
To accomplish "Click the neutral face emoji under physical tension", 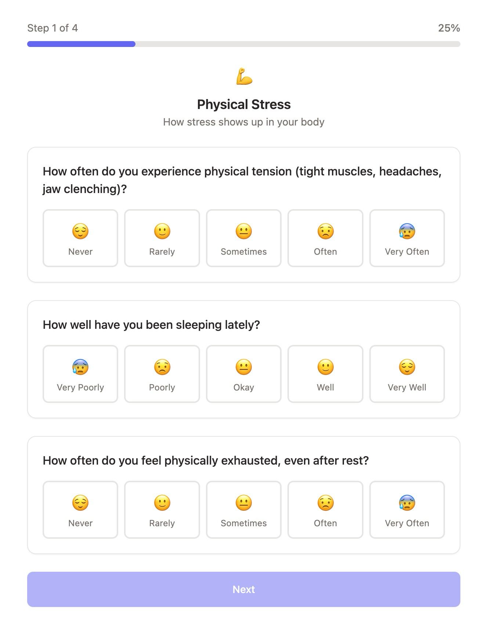I will 244,232.
